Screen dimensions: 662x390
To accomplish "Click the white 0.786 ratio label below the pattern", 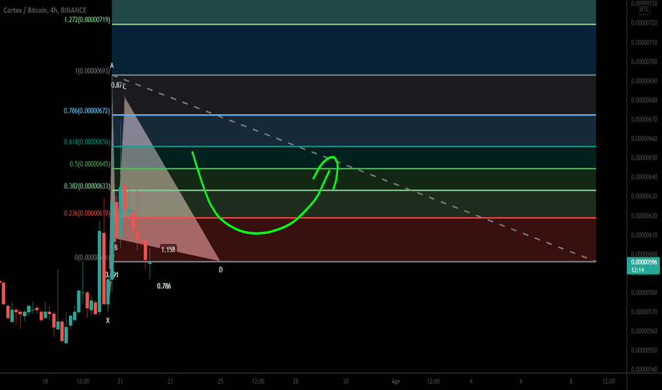I will click(x=164, y=286).
